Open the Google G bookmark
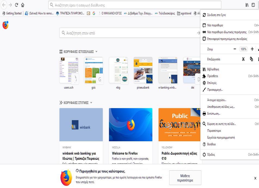Viewport: 259px width, 188px height. (x=94, y=13)
